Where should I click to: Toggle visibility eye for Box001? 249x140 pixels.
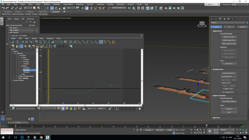(x=9, y=28)
